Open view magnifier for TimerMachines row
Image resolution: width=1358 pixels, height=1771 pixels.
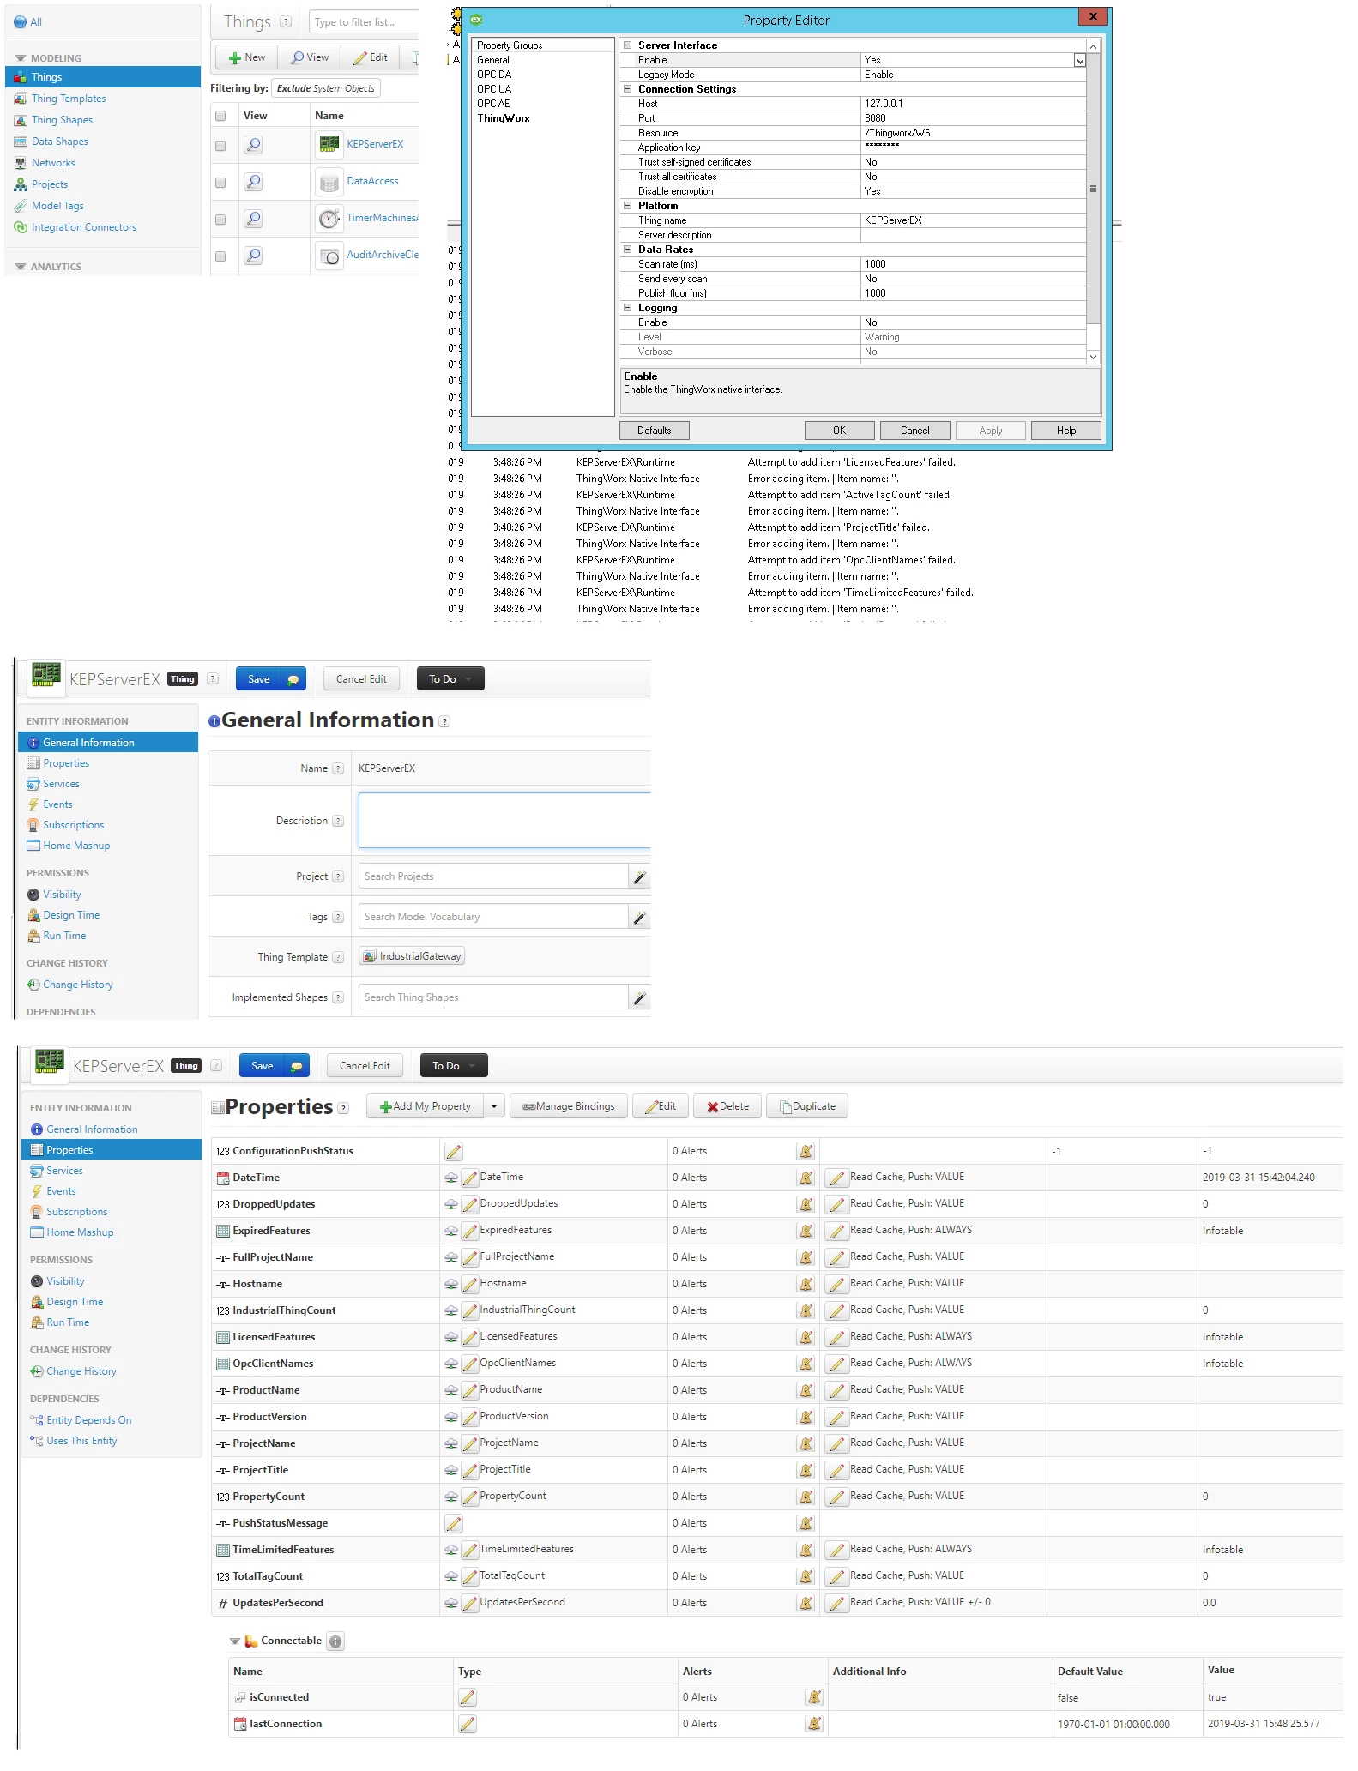(253, 219)
